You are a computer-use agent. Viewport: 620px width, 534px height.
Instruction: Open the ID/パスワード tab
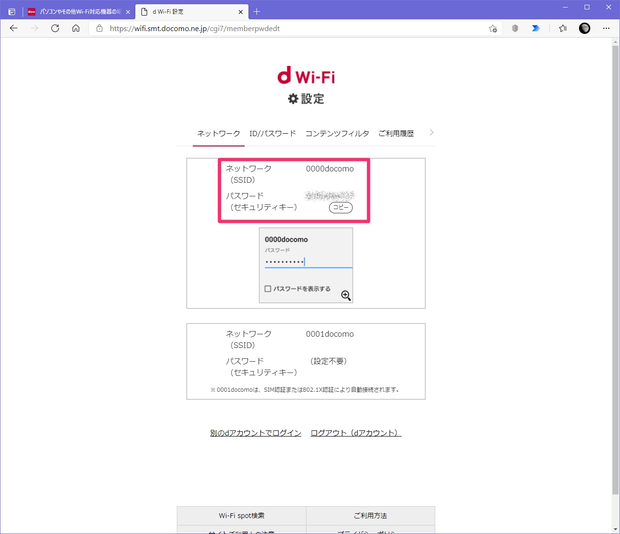[273, 134]
